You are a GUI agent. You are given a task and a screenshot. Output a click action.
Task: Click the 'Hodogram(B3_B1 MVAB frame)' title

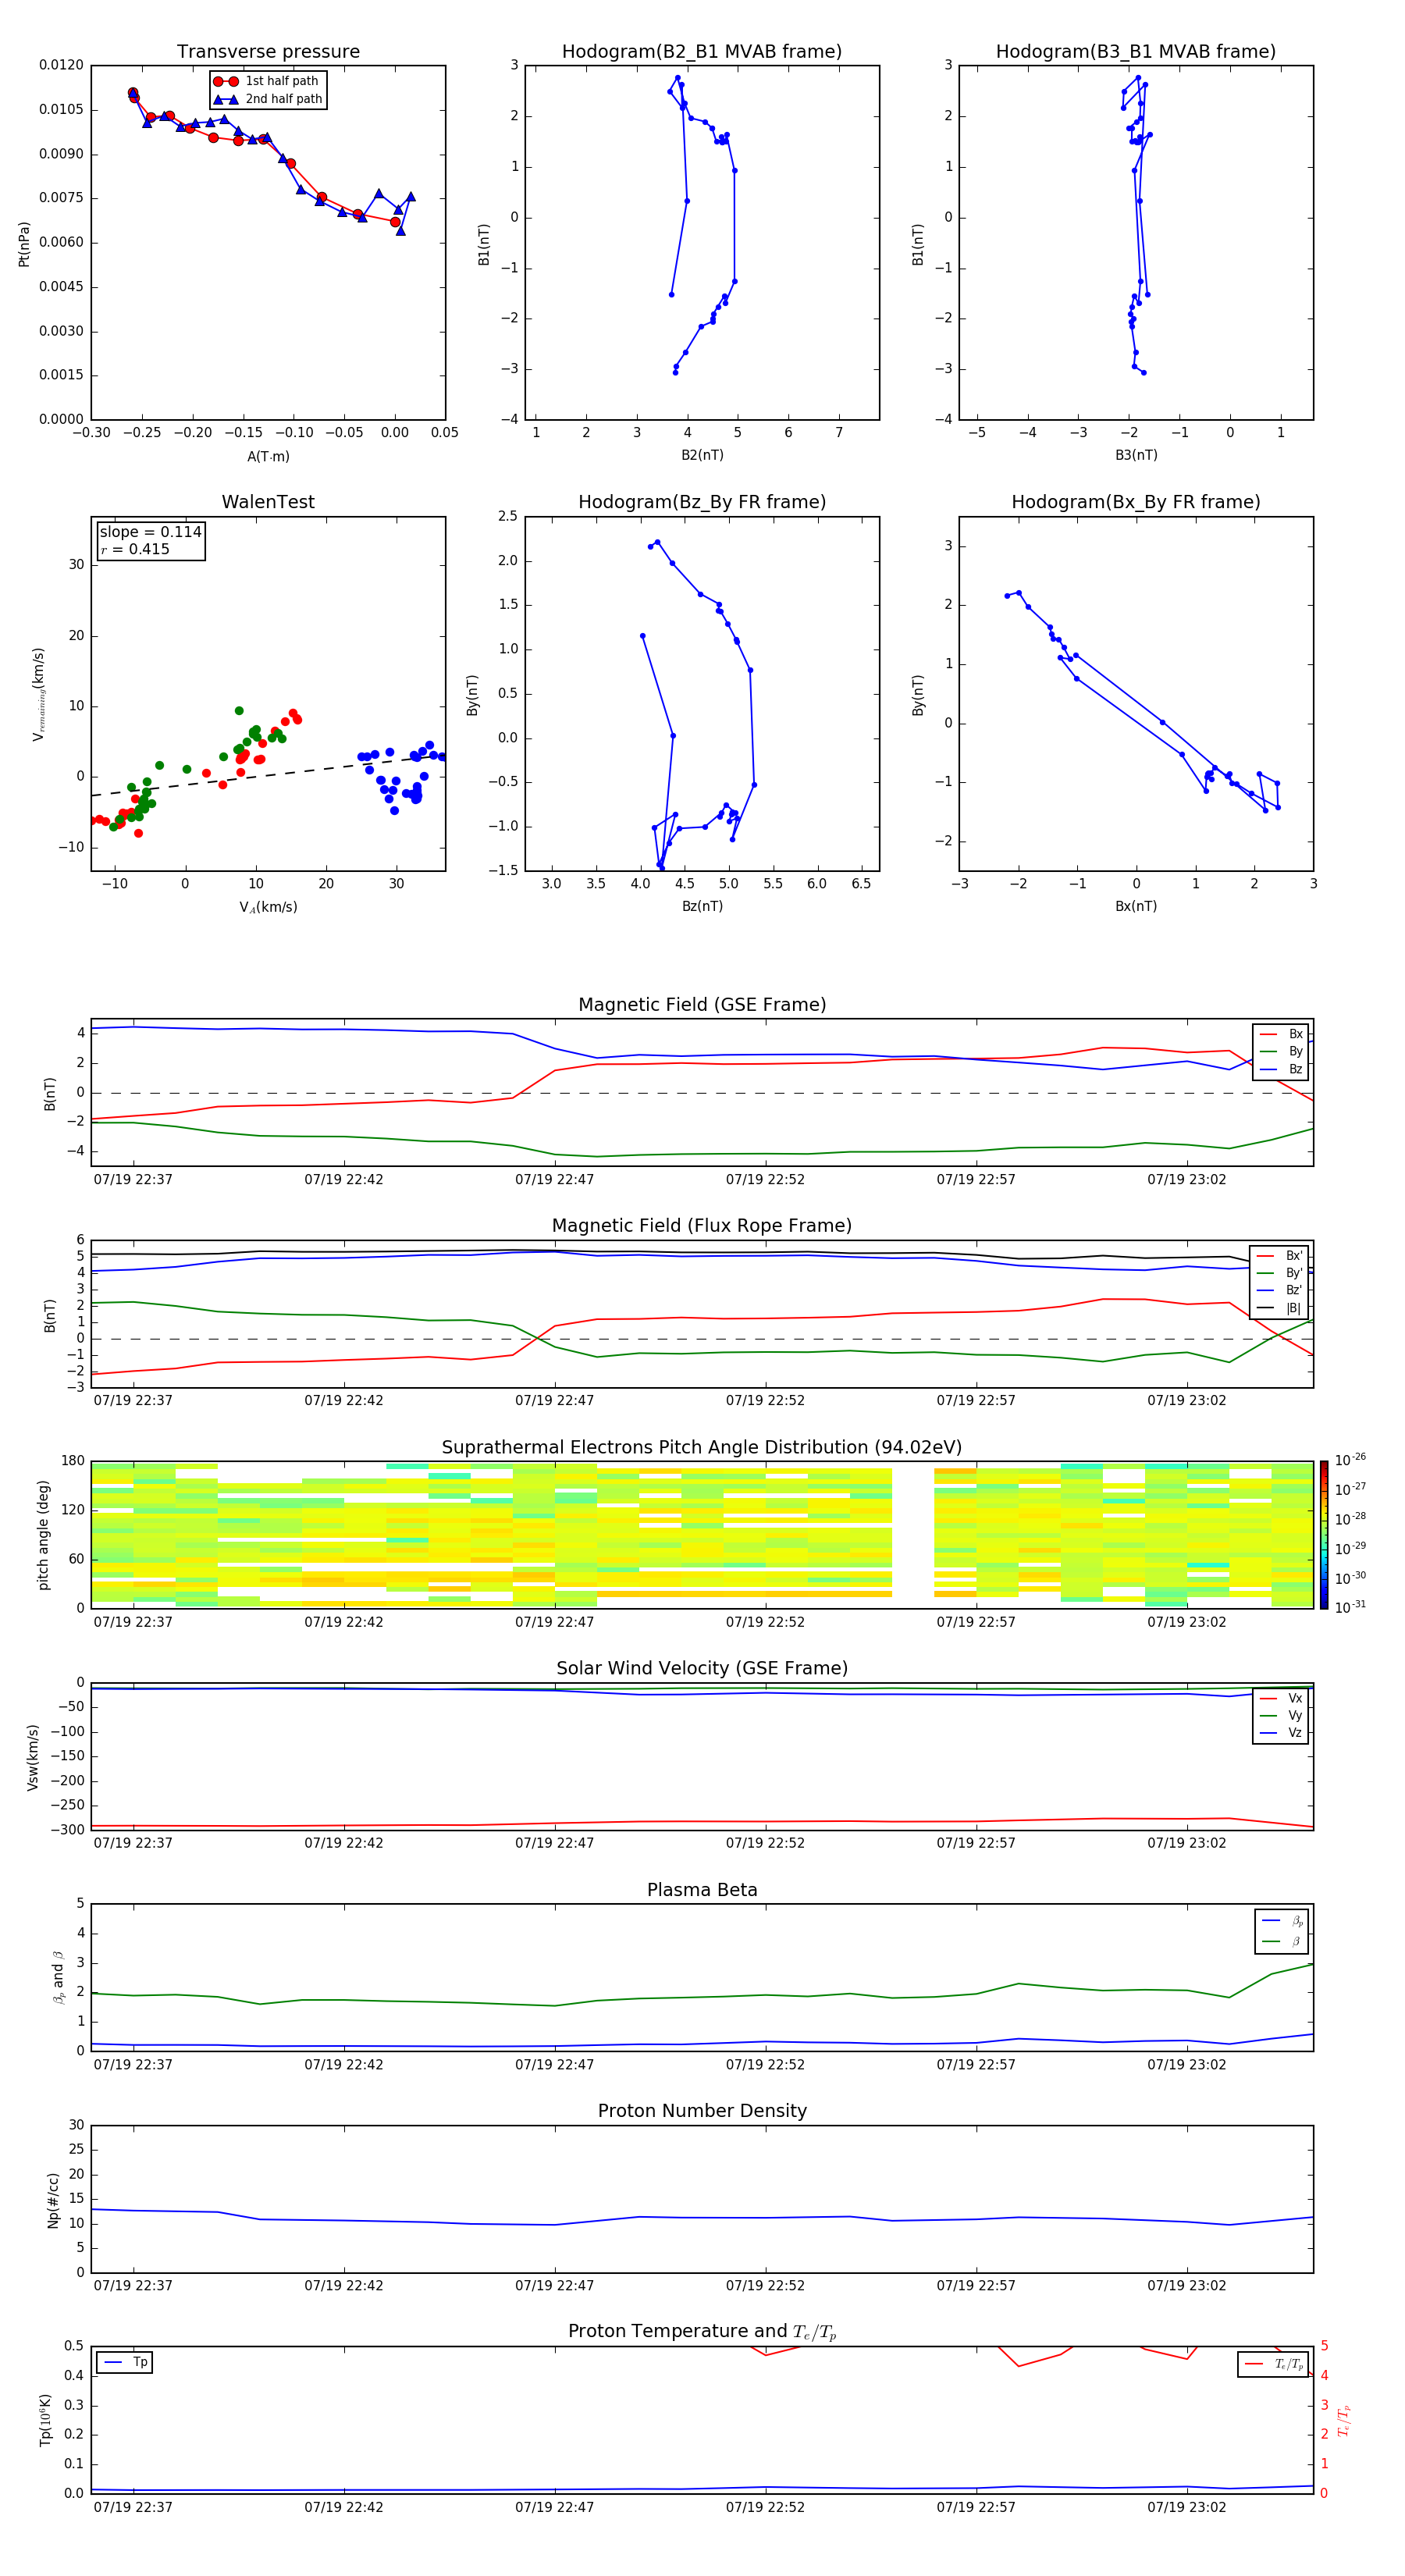point(1136,52)
